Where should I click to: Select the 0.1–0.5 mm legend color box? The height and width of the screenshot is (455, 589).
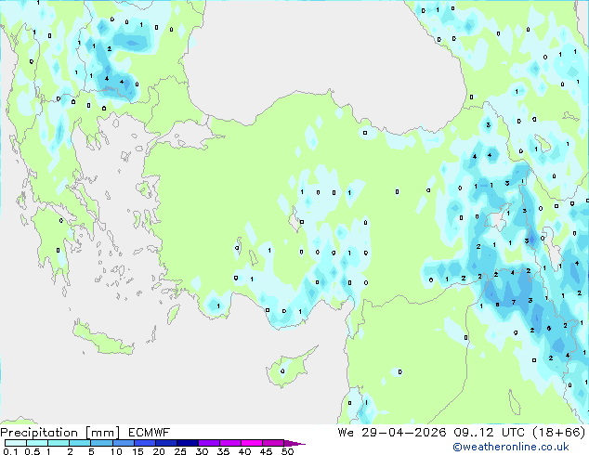click(x=16, y=443)
